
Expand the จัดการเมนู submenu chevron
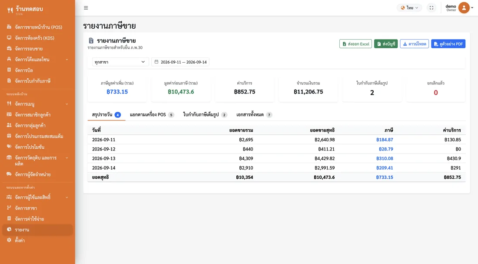(67, 104)
